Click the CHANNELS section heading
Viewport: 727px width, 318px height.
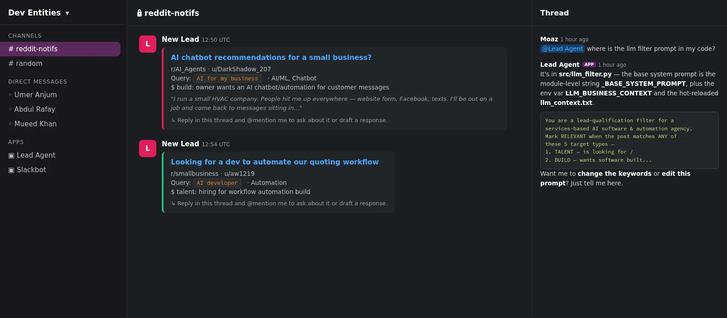[x=25, y=36]
